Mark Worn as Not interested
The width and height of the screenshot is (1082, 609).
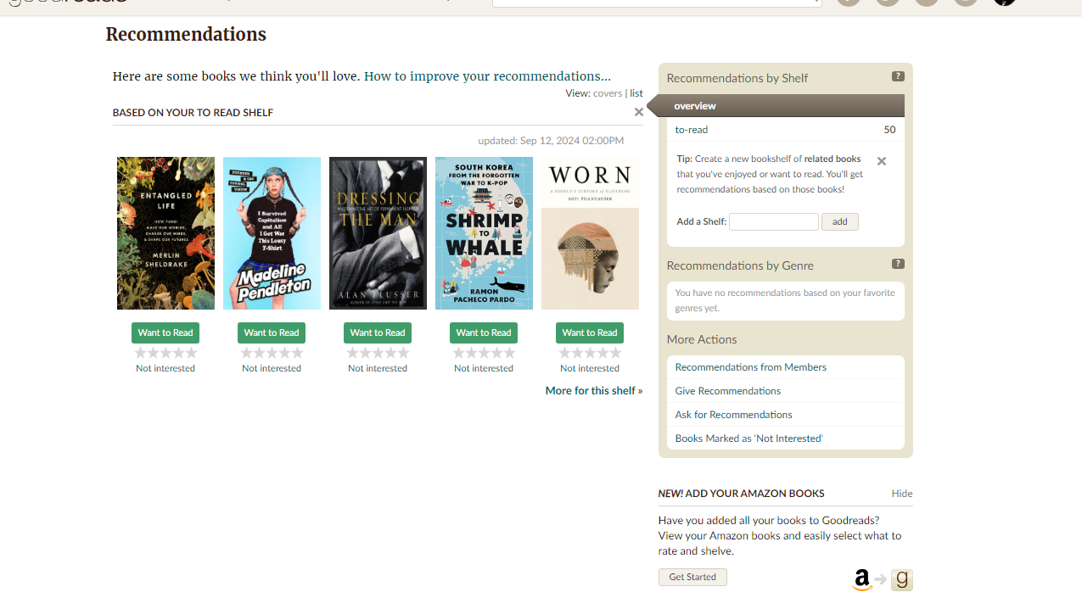(590, 368)
